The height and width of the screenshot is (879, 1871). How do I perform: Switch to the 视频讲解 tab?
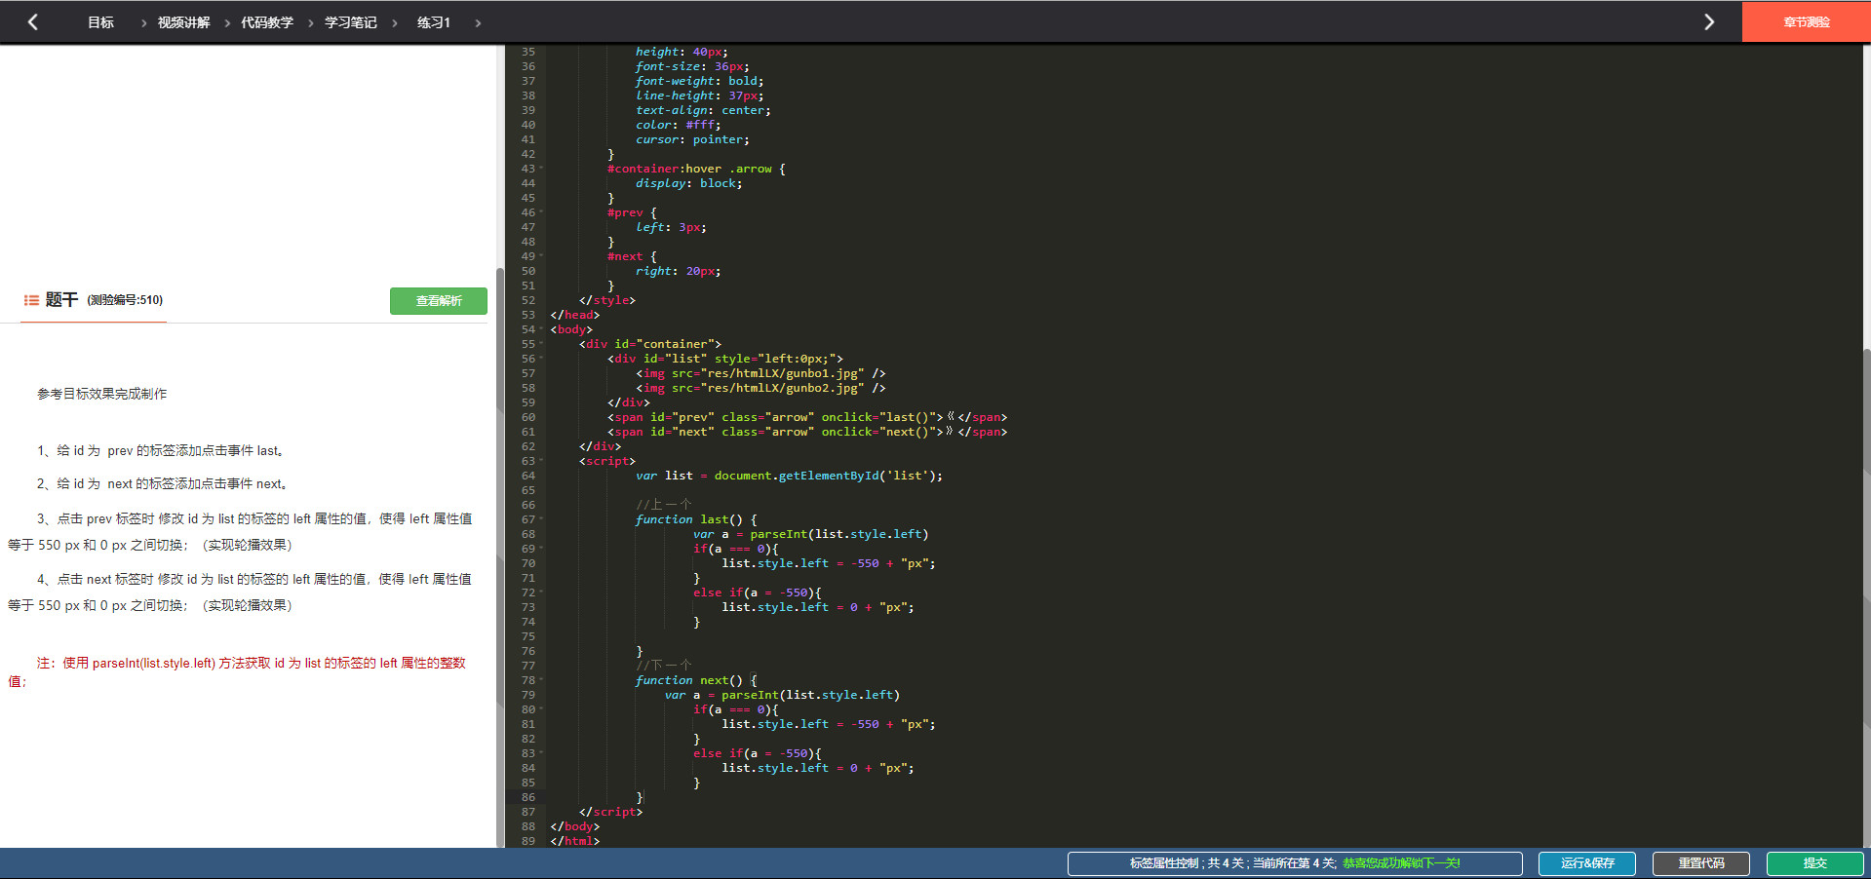pyautogui.click(x=183, y=22)
